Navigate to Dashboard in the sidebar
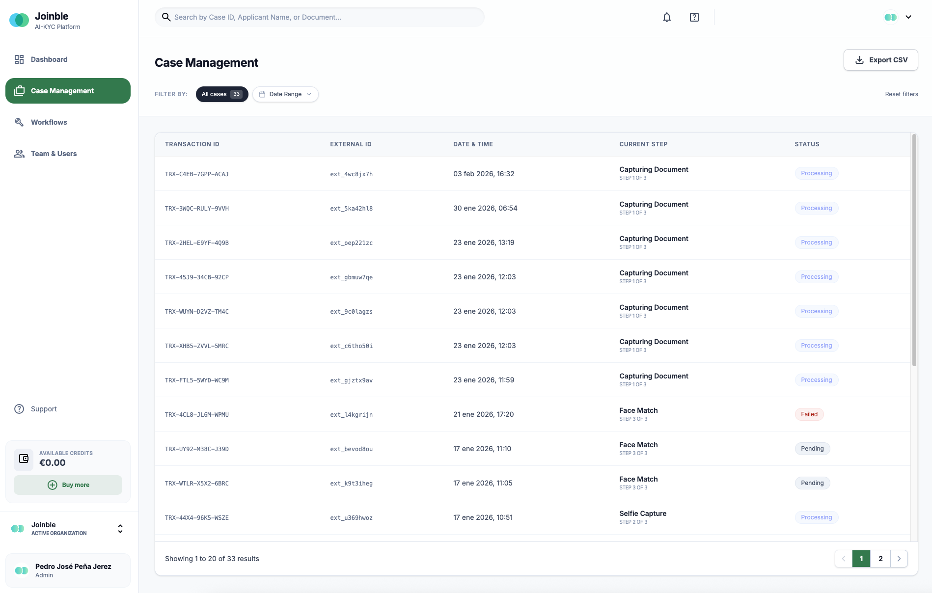The height and width of the screenshot is (593, 932). tap(49, 59)
